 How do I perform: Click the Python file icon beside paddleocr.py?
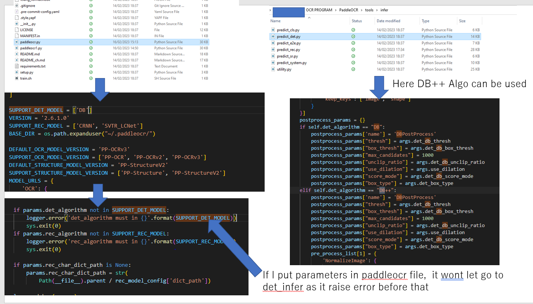click(16, 42)
